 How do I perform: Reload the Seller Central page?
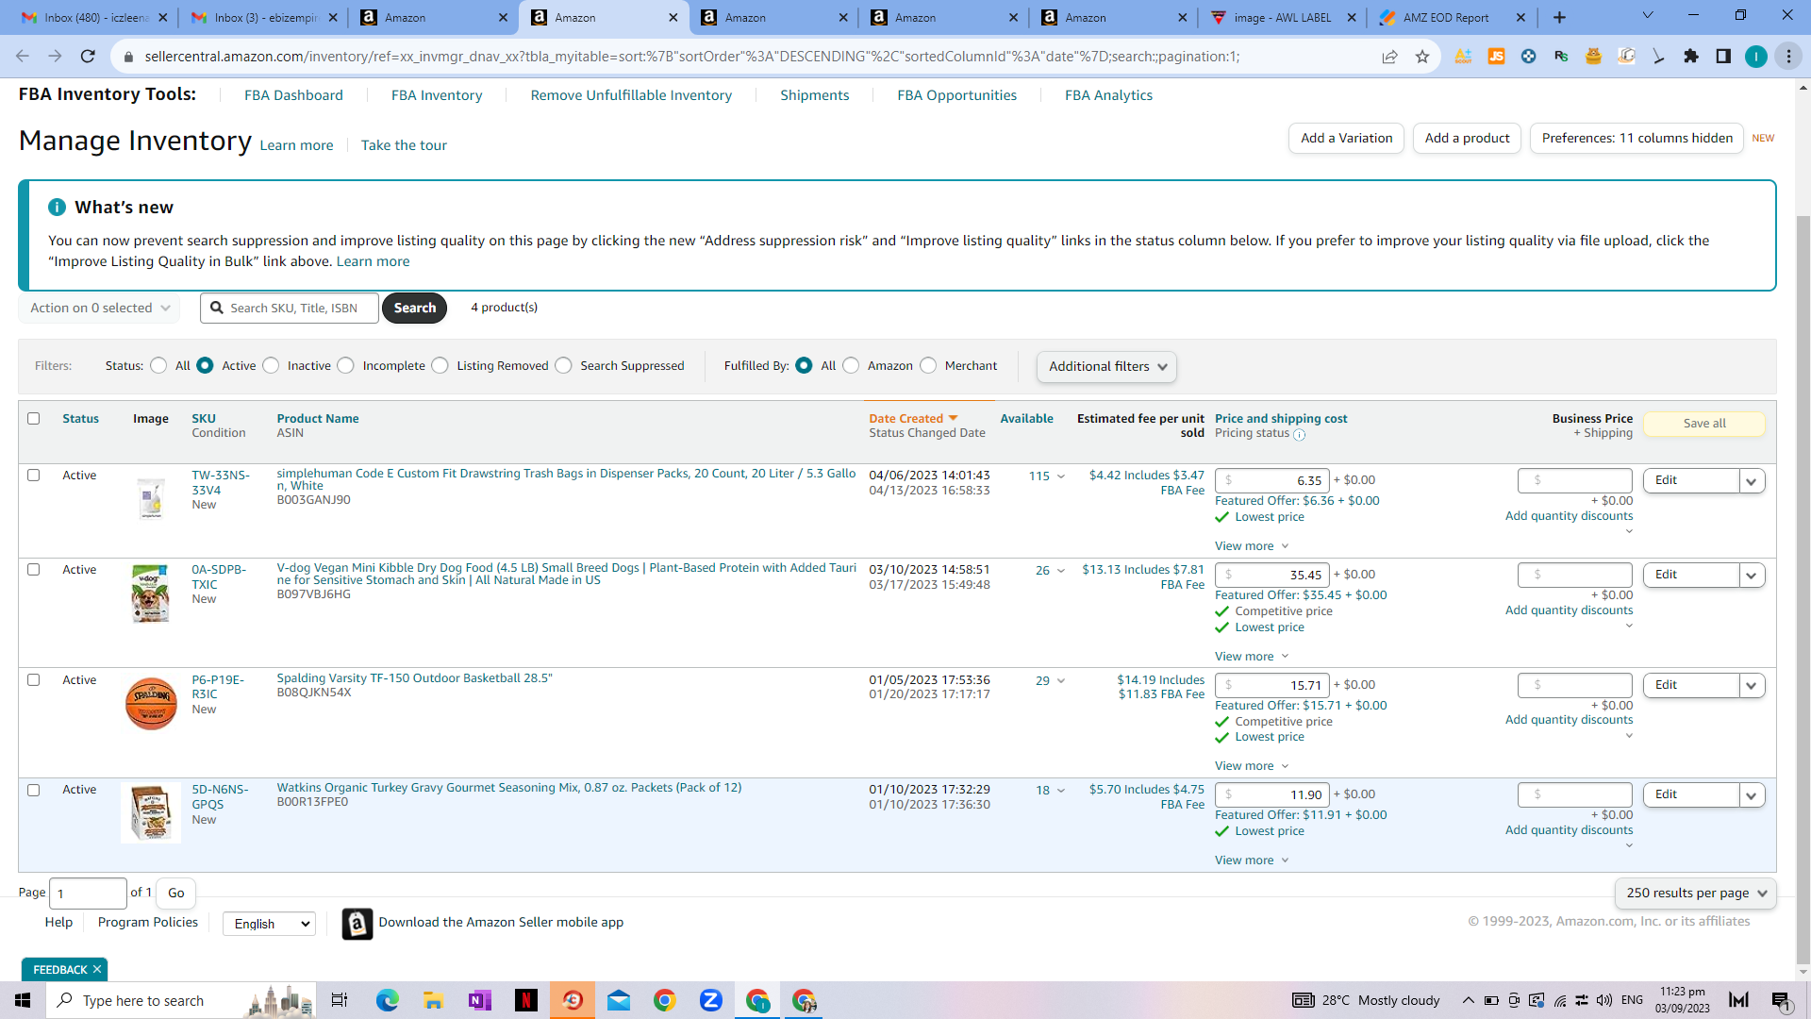[88, 57]
